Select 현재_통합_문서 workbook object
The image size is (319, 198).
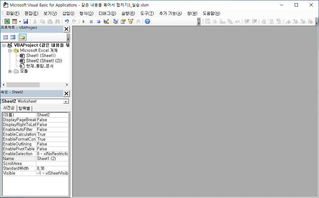point(40,66)
